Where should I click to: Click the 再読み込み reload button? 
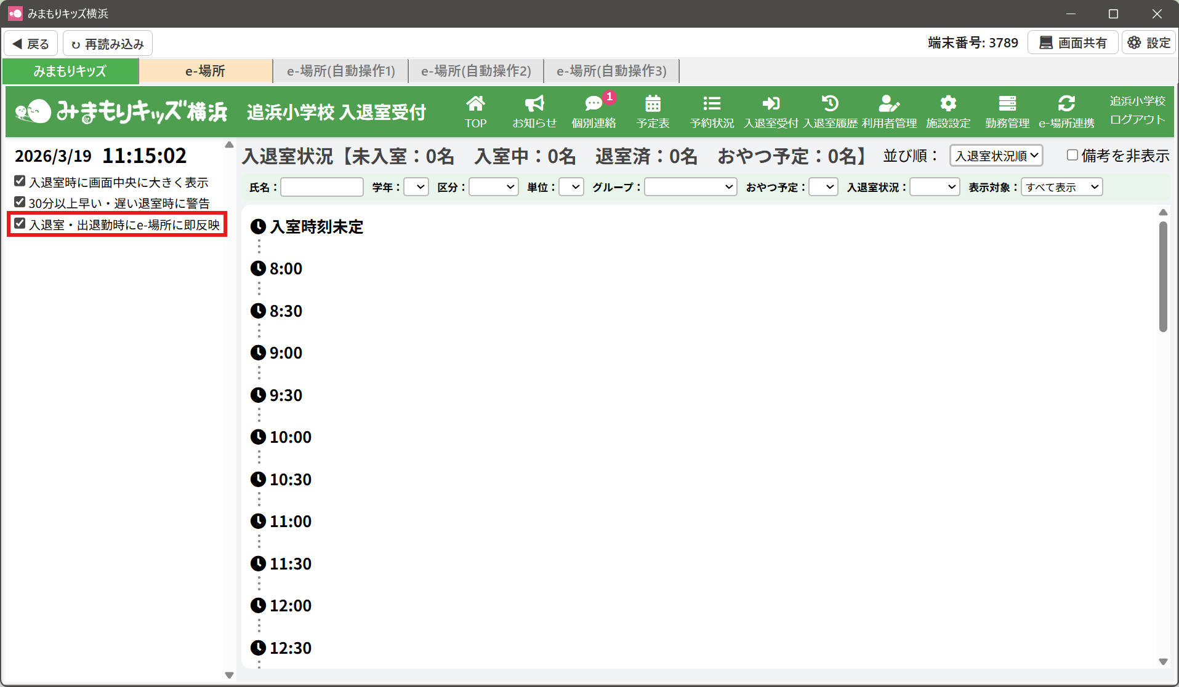[108, 44]
